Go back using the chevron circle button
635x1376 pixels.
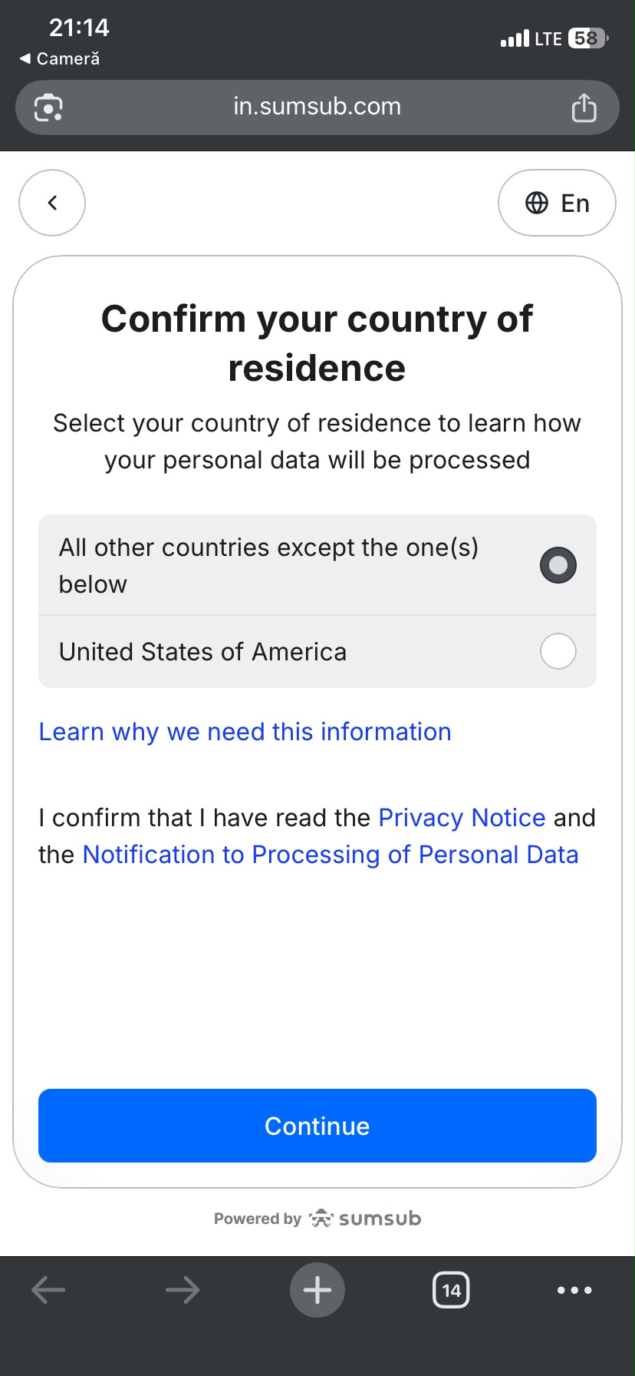tap(52, 203)
